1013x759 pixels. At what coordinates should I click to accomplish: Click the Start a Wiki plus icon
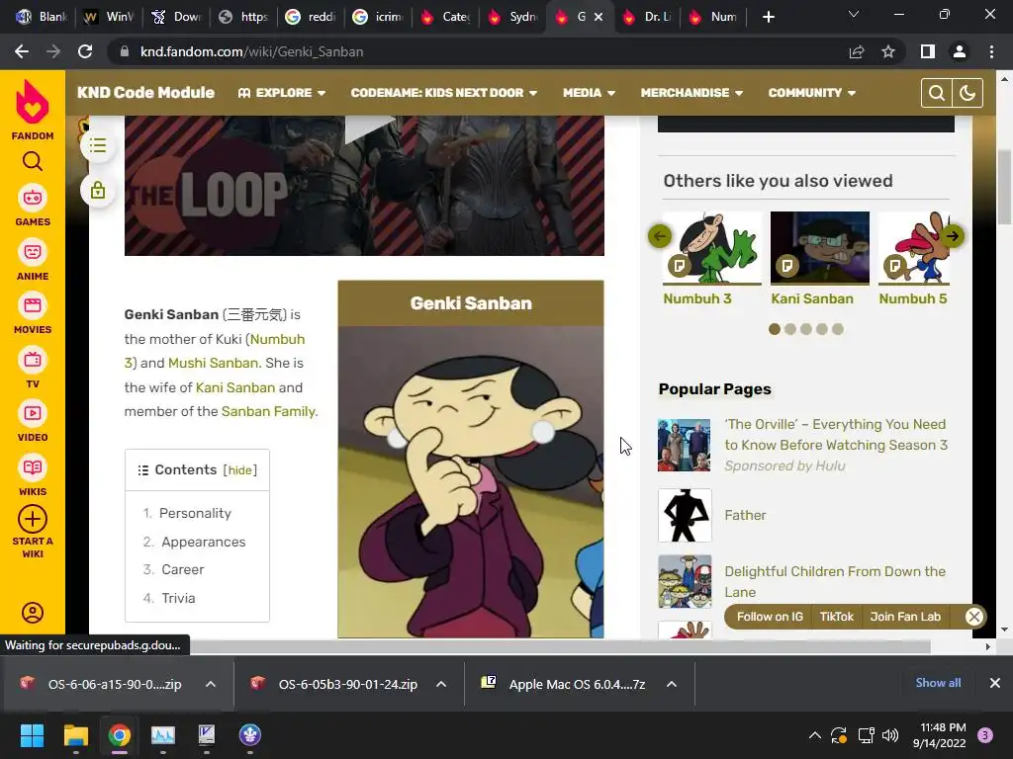(33, 519)
